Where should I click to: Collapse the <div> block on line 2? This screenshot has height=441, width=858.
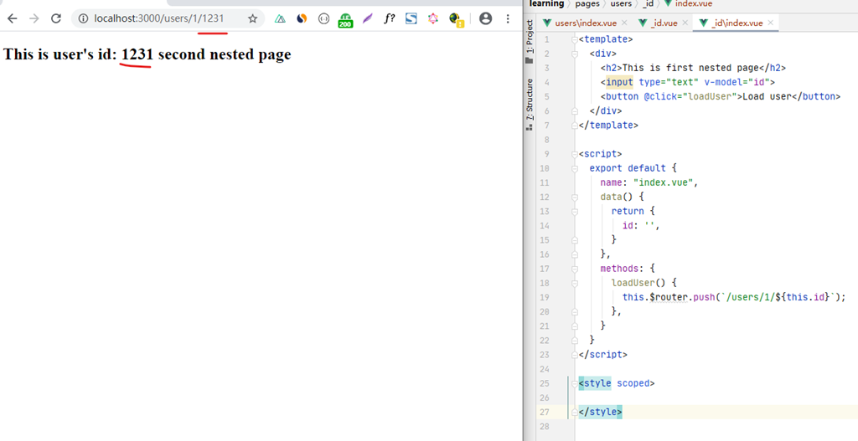point(575,54)
